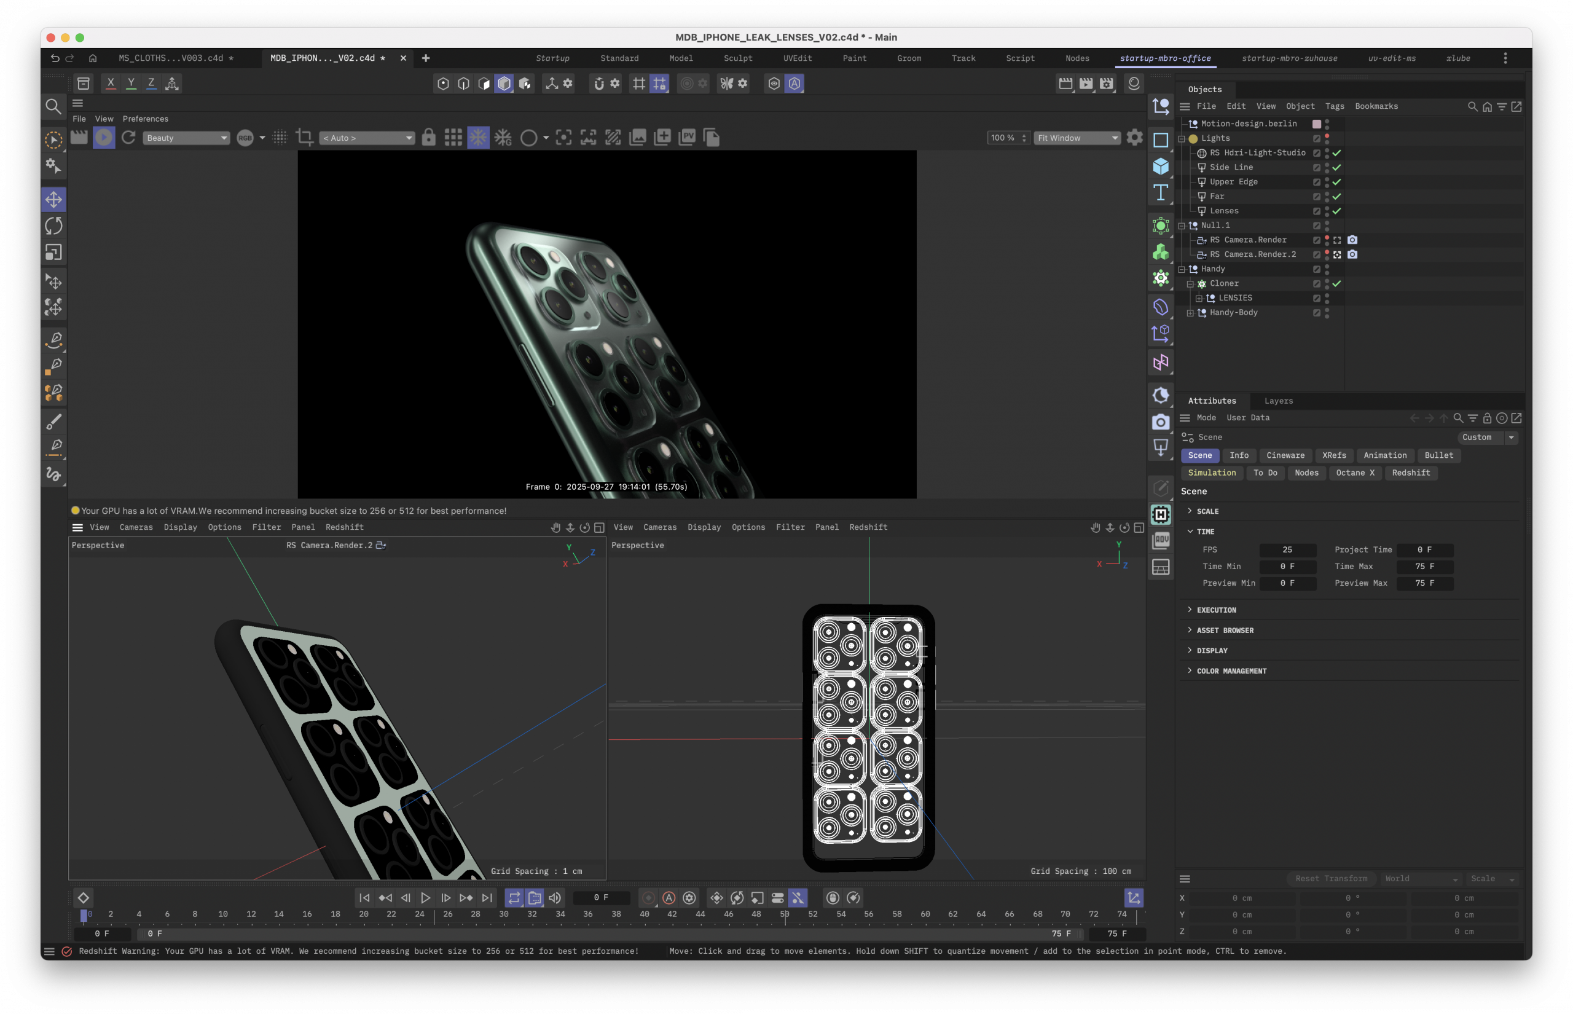This screenshot has height=1014, width=1573.
Task: Switch to the Sculpt layout tab
Action: pyautogui.click(x=737, y=58)
